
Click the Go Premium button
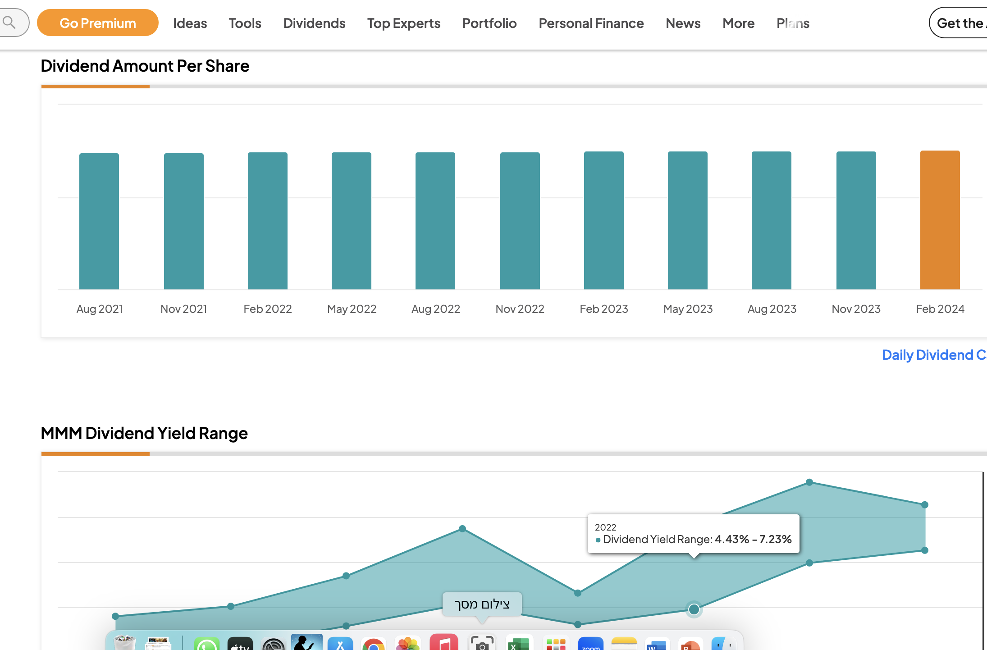pos(97,23)
